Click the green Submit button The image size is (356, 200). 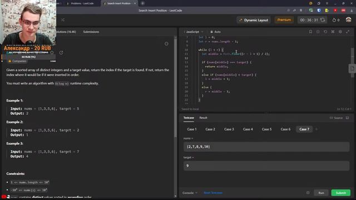coord(341,193)
